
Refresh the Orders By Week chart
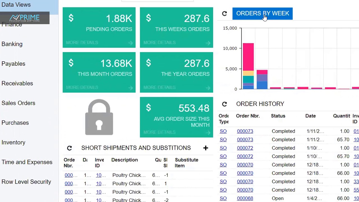(224, 13)
